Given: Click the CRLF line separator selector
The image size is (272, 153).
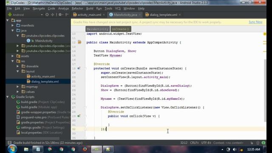Looking at the screenshot, I should click(x=194, y=143).
